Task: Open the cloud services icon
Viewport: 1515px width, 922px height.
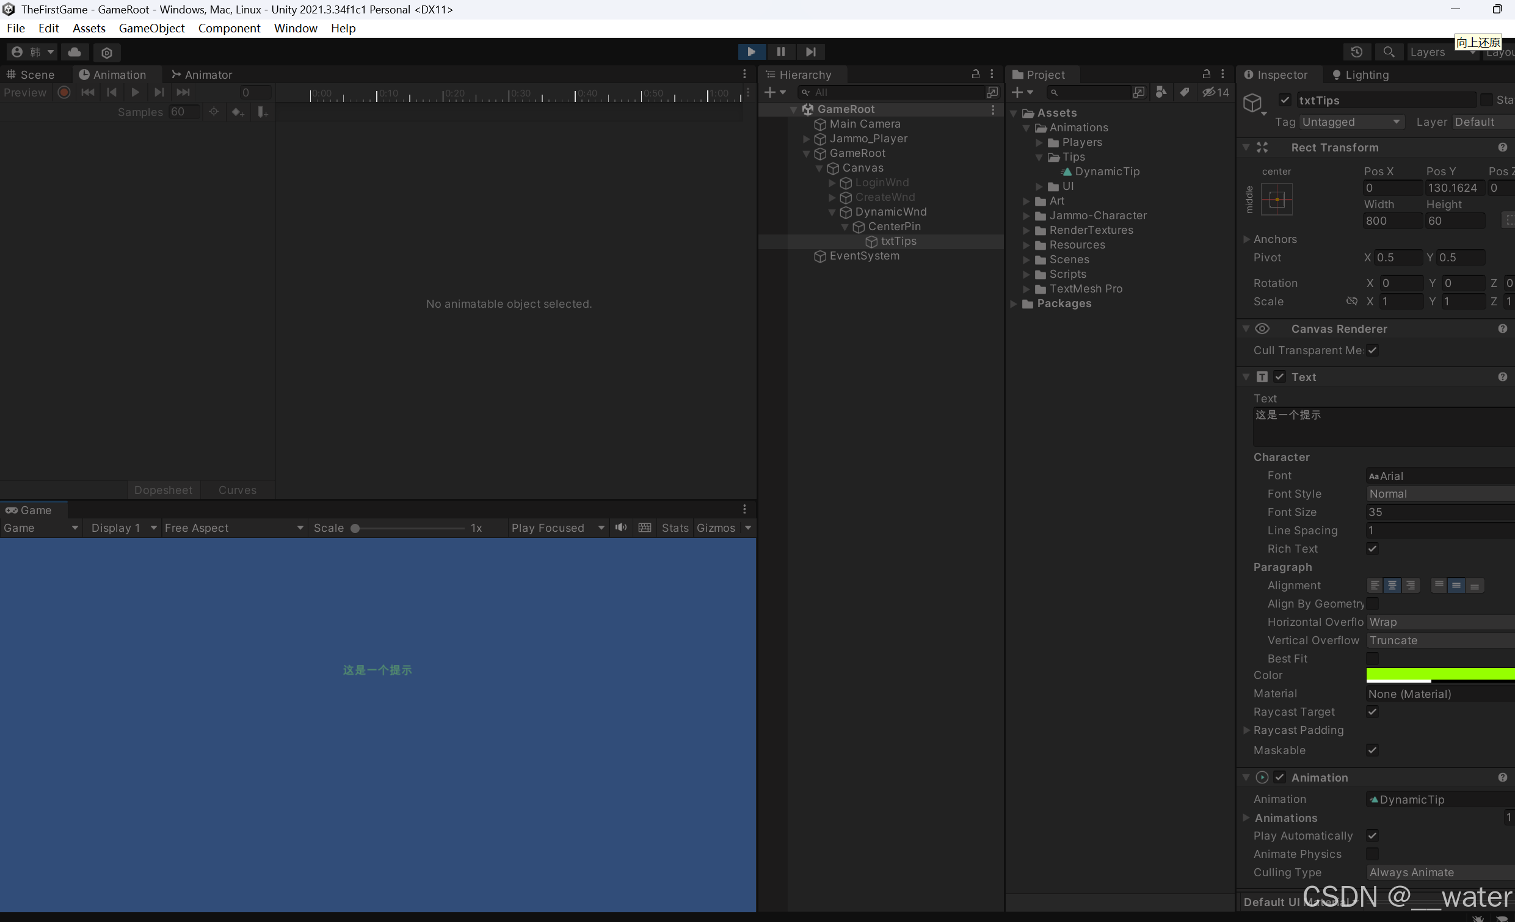Action: coord(74,53)
